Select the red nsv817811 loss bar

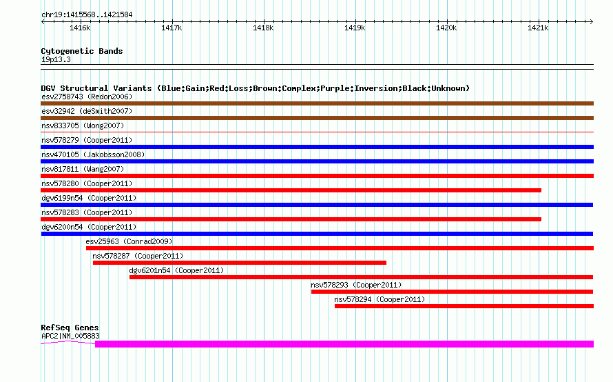click(x=317, y=176)
